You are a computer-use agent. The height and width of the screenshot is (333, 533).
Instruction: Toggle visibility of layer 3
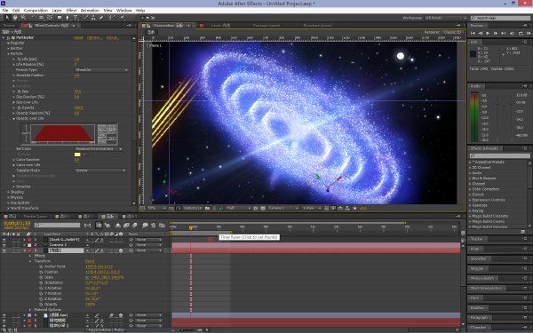(x=4, y=250)
